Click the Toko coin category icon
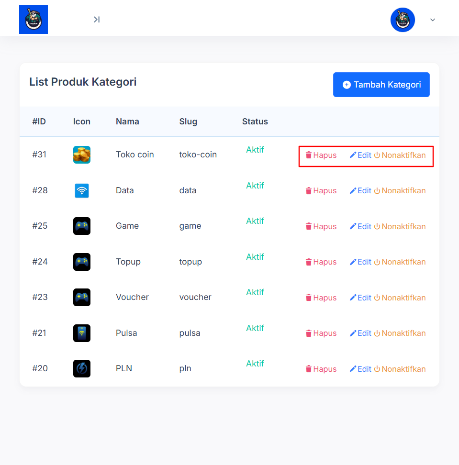Viewport: 459px width, 465px height. (x=82, y=155)
